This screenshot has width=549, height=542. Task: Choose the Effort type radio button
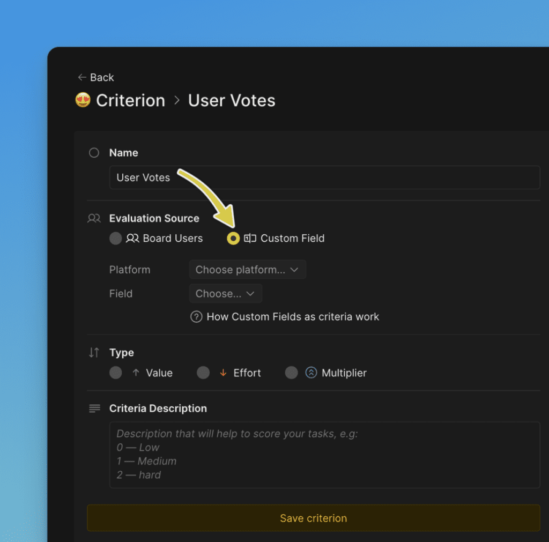[203, 373]
